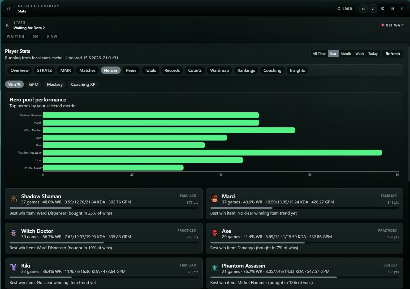The width and height of the screenshot is (410, 289).
Task: Select the Today time range
Action: point(373,54)
